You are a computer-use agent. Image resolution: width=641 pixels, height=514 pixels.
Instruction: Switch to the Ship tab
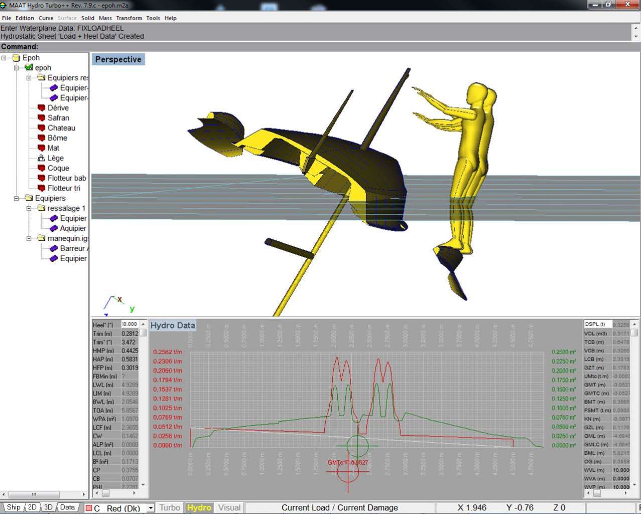(x=13, y=507)
